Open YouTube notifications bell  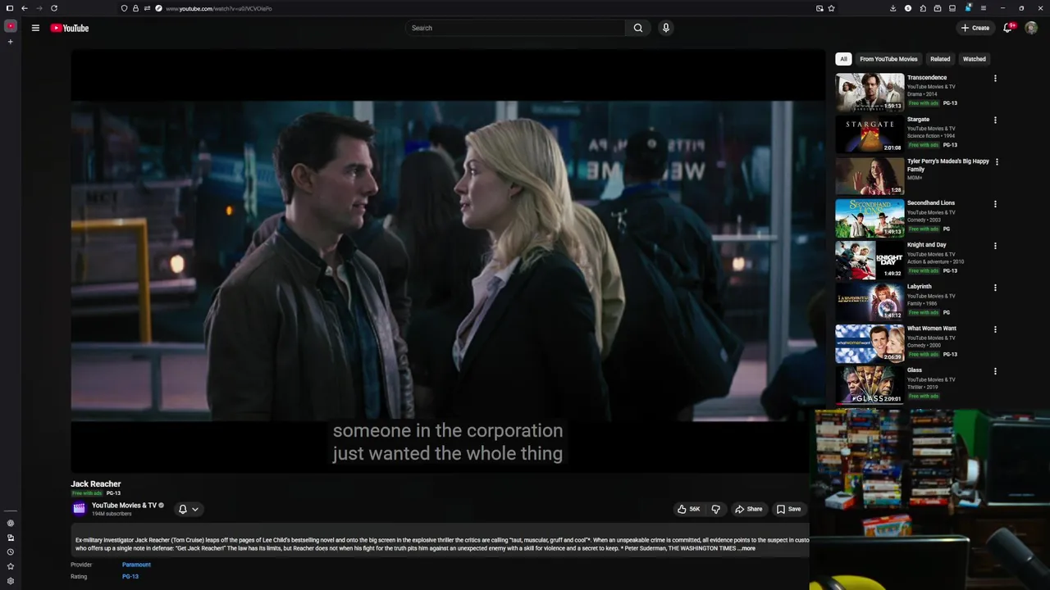coord(1008,28)
